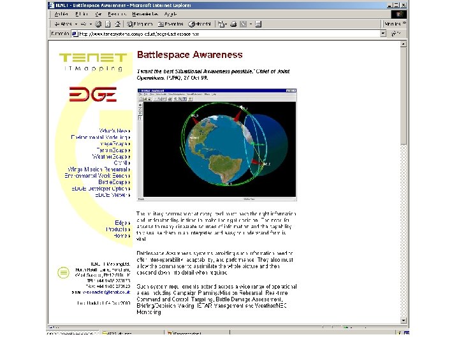Expand the Vínculos links bar chevron
The width and height of the screenshot is (459, 344).
coord(404,23)
